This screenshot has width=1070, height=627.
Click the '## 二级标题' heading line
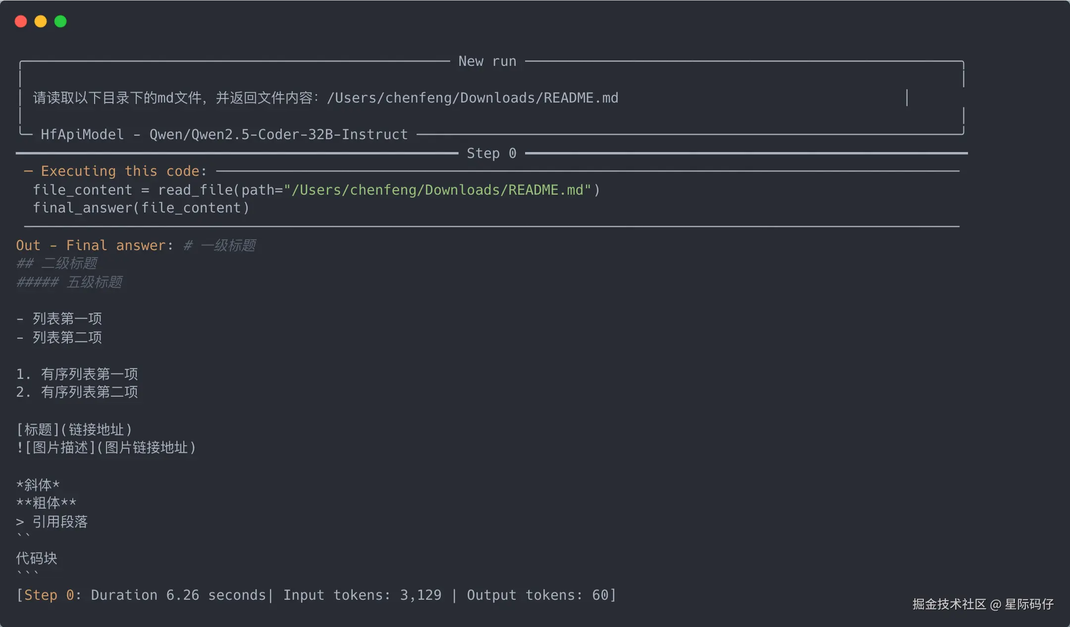(56, 263)
